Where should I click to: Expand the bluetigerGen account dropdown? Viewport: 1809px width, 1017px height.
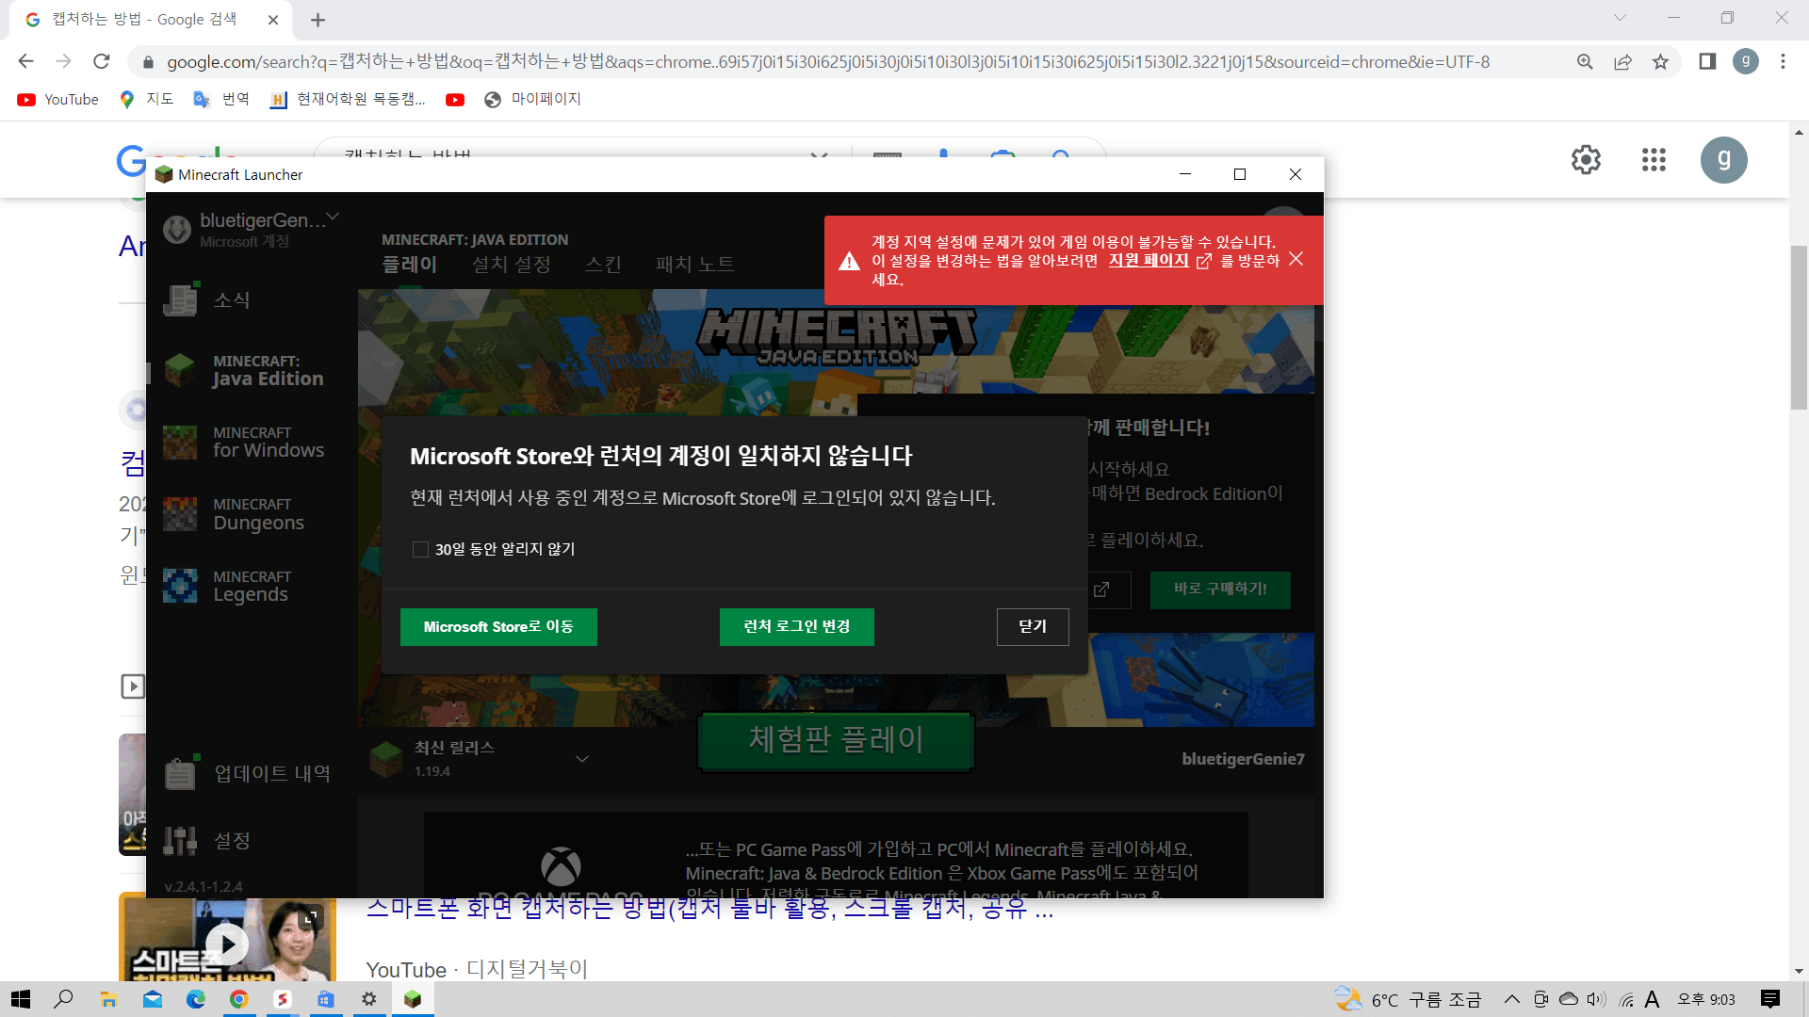click(x=333, y=217)
